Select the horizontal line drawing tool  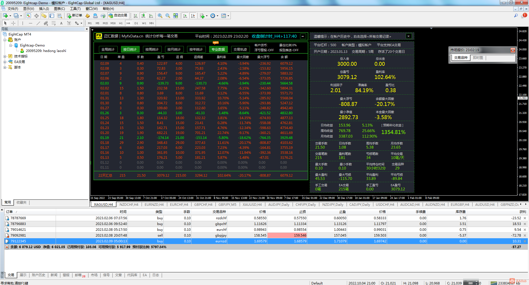(x=30, y=23)
